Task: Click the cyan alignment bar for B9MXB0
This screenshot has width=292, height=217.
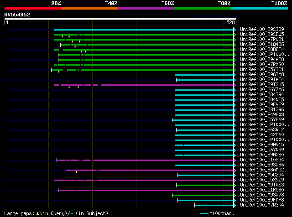Action: click(204, 155)
